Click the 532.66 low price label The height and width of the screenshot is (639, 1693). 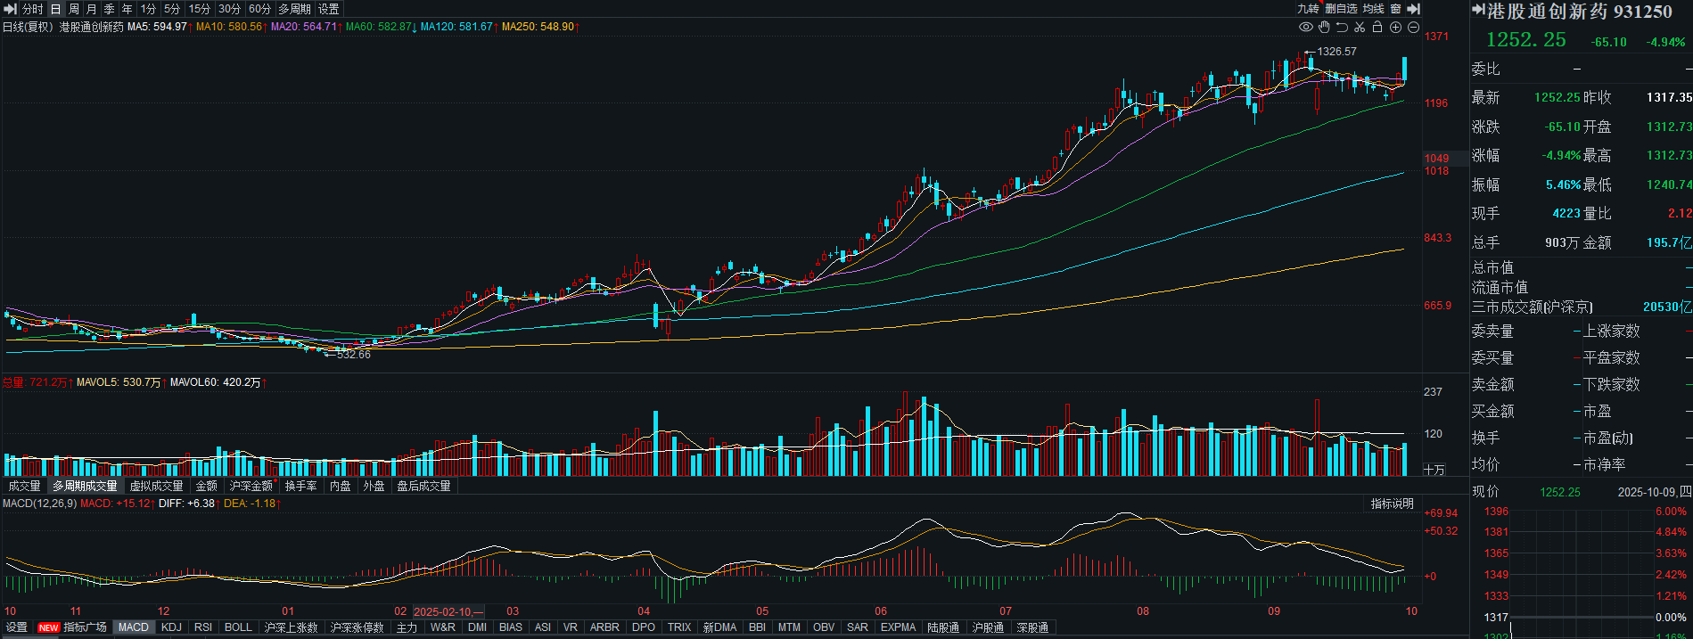tap(353, 355)
